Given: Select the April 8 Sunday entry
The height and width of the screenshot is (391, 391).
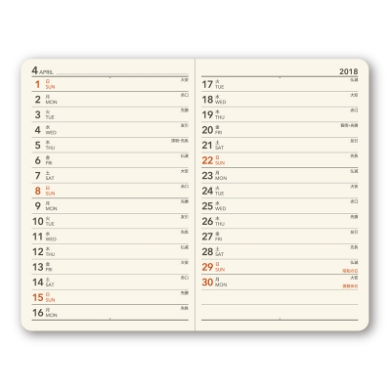Looking at the screenshot, I should click(x=110, y=191).
